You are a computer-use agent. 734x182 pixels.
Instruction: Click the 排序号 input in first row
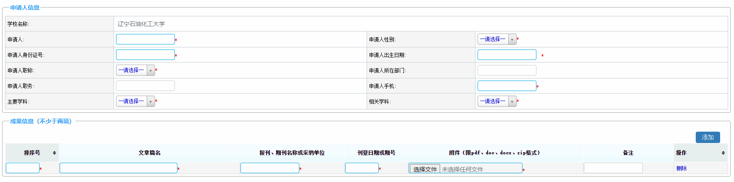coord(22,168)
